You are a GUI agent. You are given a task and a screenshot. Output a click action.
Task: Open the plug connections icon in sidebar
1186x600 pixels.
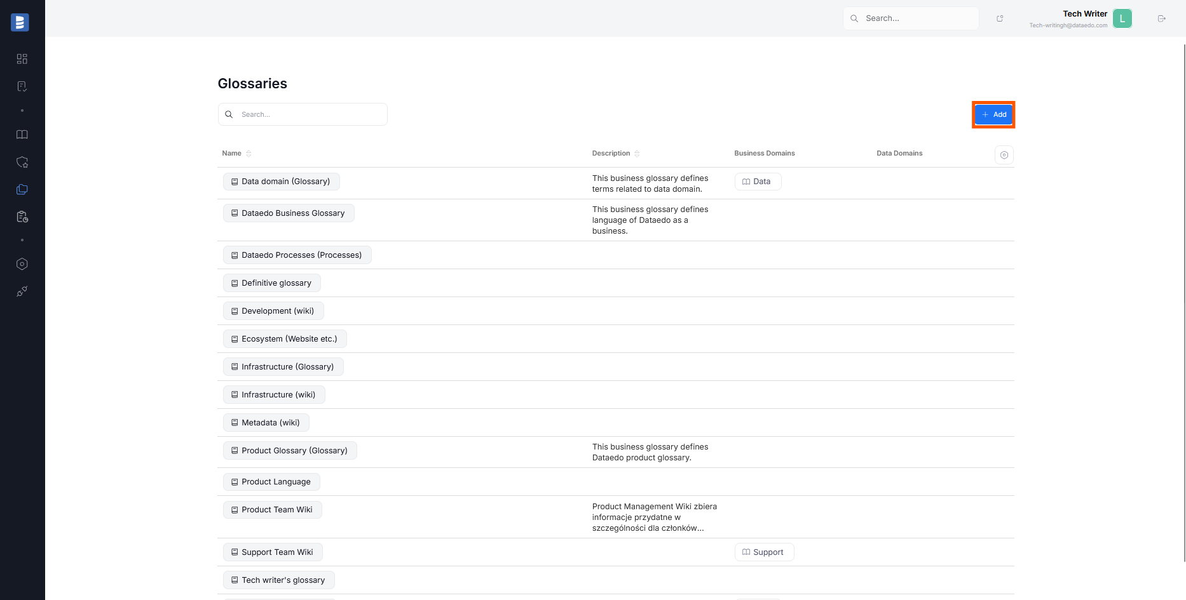pos(22,291)
